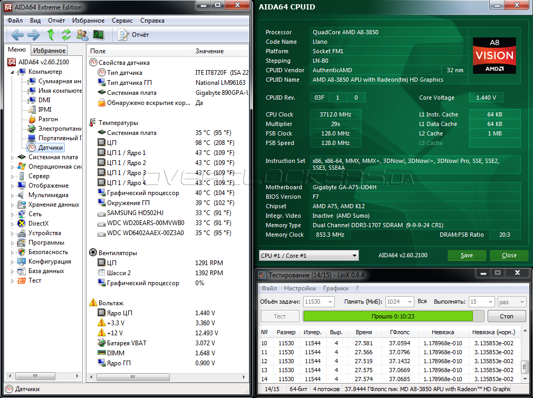533x398 pixels.
Task: Click the Save button in CPUID window
Action: (x=467, y=255)
